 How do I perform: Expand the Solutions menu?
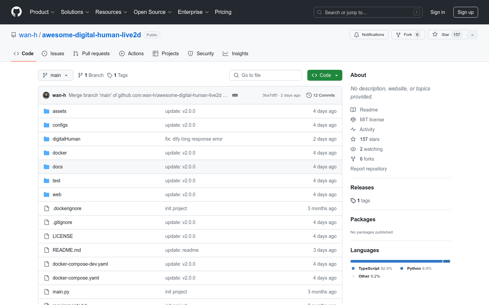[75, 12]
